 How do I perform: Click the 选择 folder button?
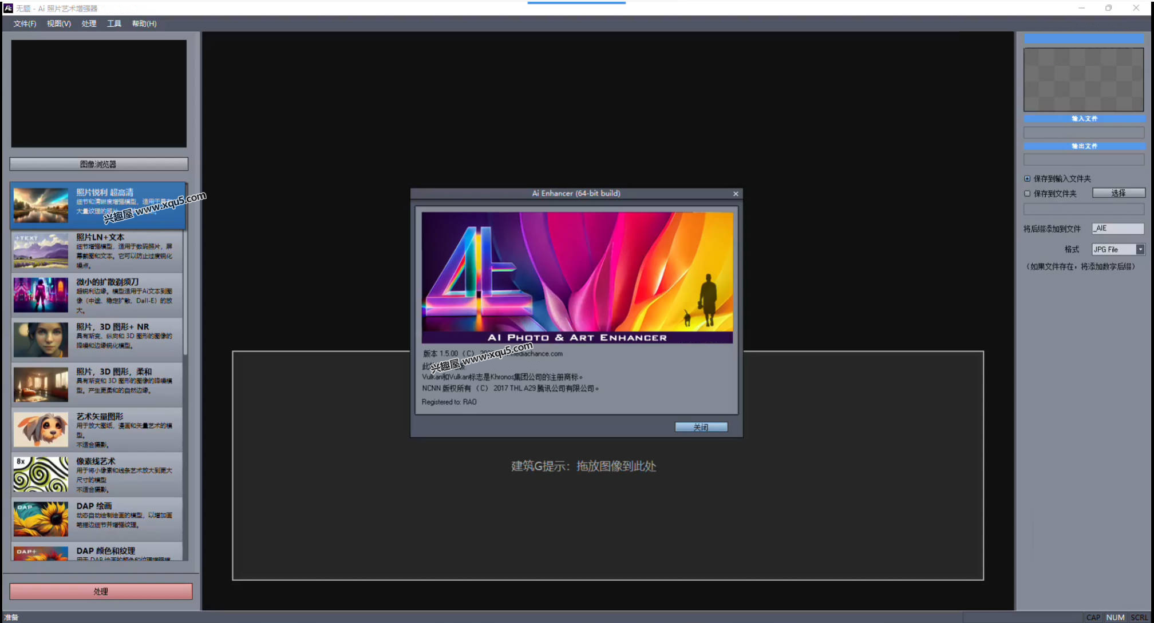(1119, 193)
